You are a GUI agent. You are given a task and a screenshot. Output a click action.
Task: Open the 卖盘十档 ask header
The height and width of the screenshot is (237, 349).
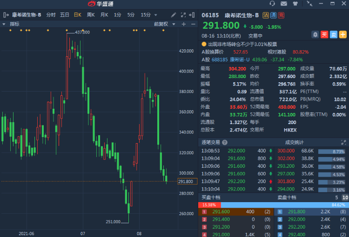pyautogui.click(x=287, y=197)
